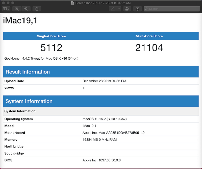Click the Northbridge label

pyautogui.click(x=14, y=147)
